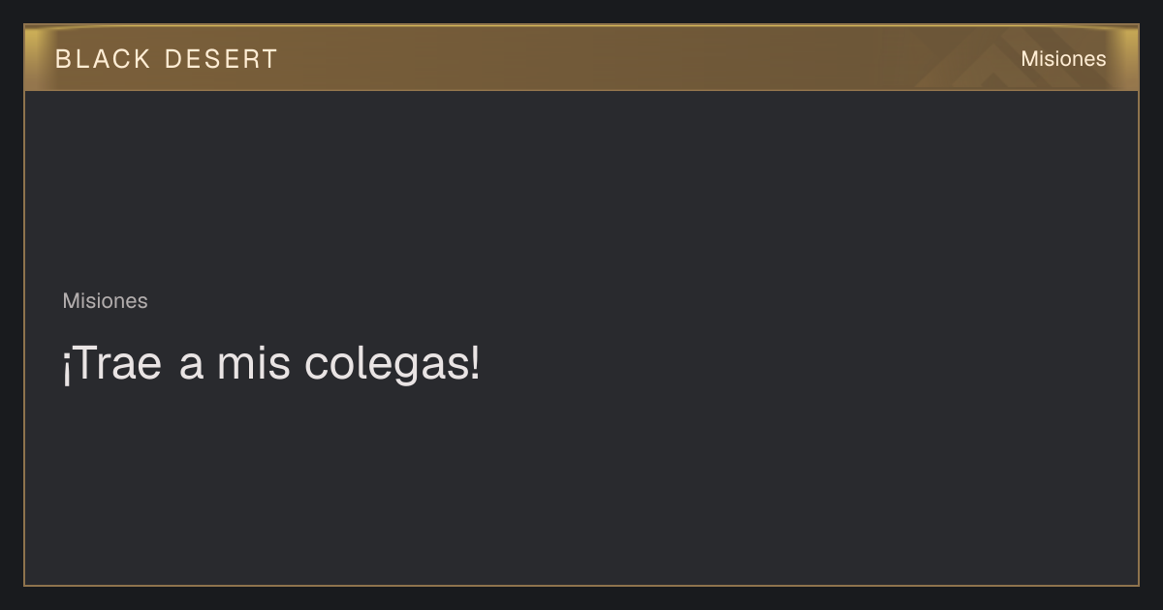Click the word DESERT in the logo

[x=221, y=59]
